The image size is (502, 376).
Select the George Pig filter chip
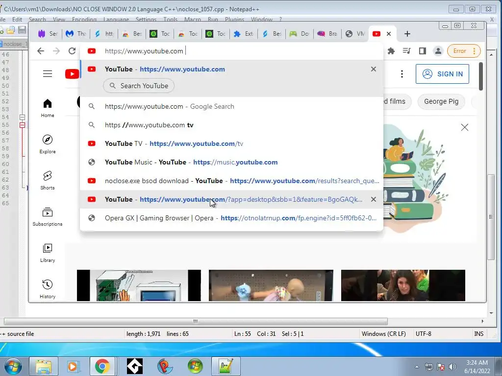pos(441,102)
